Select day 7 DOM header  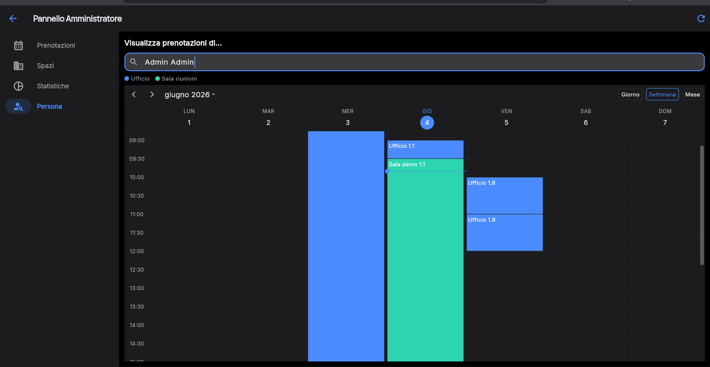[665, 118]
